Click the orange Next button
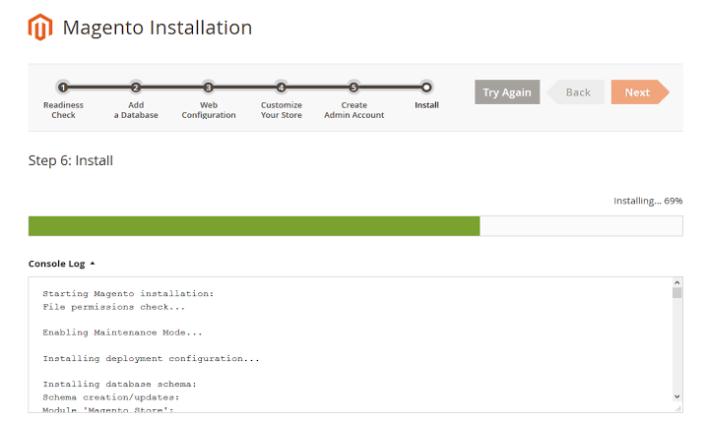The height and width of the screenshot is (421, 705). 640,92
